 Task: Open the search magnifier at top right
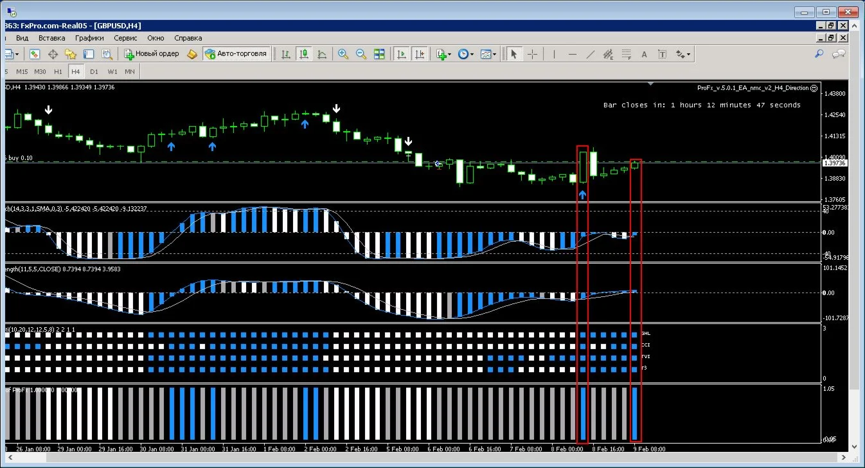[819, 55]
